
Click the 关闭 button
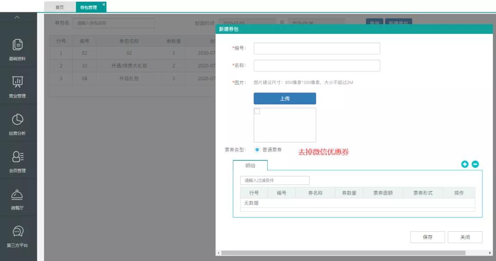click(x=465, y=237)
